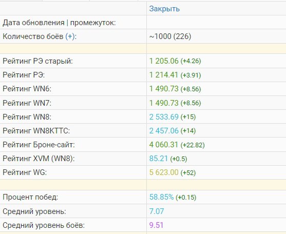Image resolution: width=286 pixels, height=234 pixels.
Task: Select the Процент побед row label
Action: pos(30,197)
